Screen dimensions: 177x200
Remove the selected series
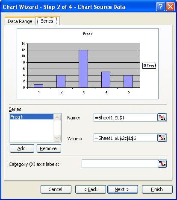pyautogui.click(x=49, y=148)
